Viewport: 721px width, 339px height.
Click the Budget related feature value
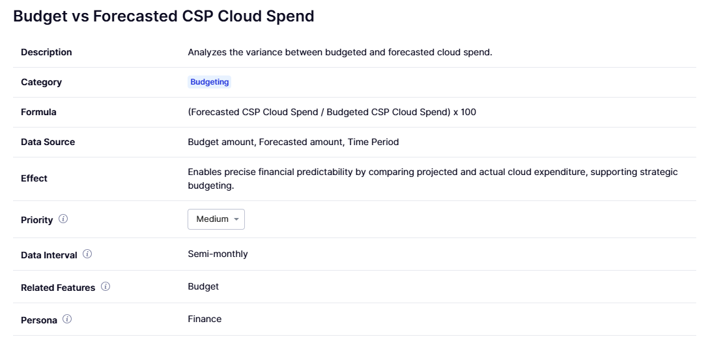(x=203, y=286)
